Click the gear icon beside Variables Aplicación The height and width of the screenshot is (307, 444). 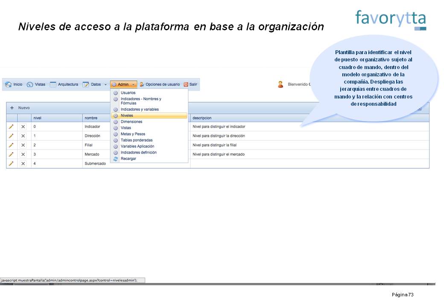116,146
